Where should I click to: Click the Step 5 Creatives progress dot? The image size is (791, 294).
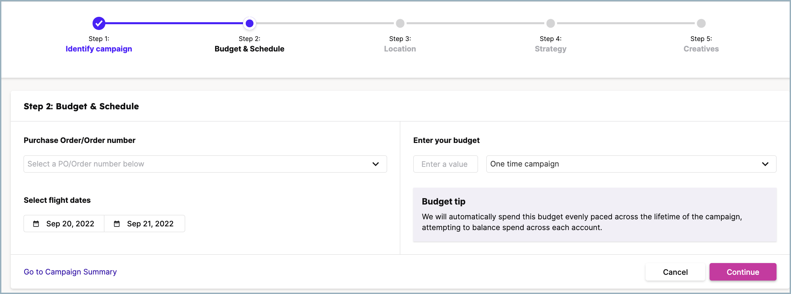click(701, 23)
